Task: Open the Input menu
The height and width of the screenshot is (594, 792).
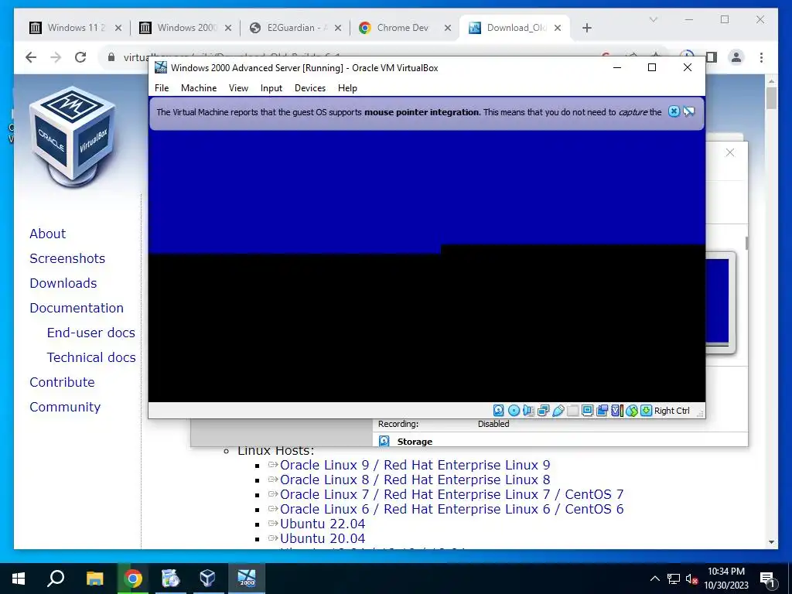Action: pos(271,88)
